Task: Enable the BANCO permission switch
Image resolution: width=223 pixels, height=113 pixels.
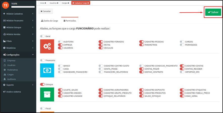Action: tap(60, 66)
